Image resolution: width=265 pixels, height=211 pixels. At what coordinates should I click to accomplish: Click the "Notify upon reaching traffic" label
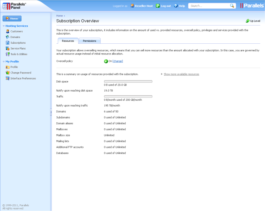coord(72,105)
